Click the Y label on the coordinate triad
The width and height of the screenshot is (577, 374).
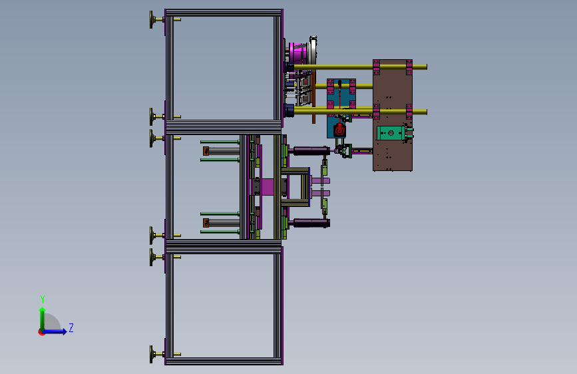[43, 299]
